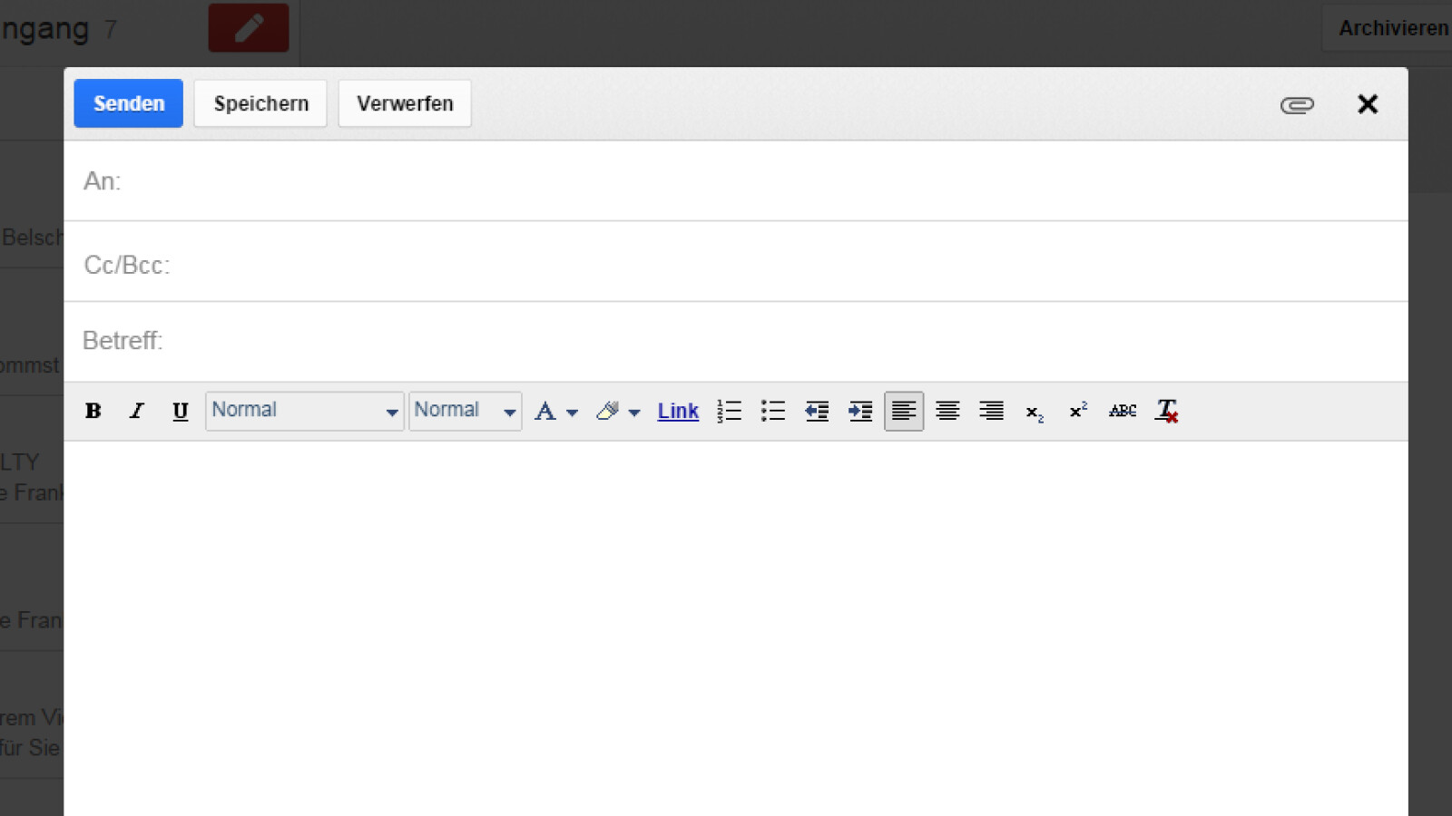This screenshot has width=1452, height=816.
Task: Open the font family Normal dropdown
Action: 304,411
